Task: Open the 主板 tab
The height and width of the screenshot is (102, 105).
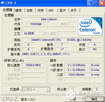Action: [29, 11]
